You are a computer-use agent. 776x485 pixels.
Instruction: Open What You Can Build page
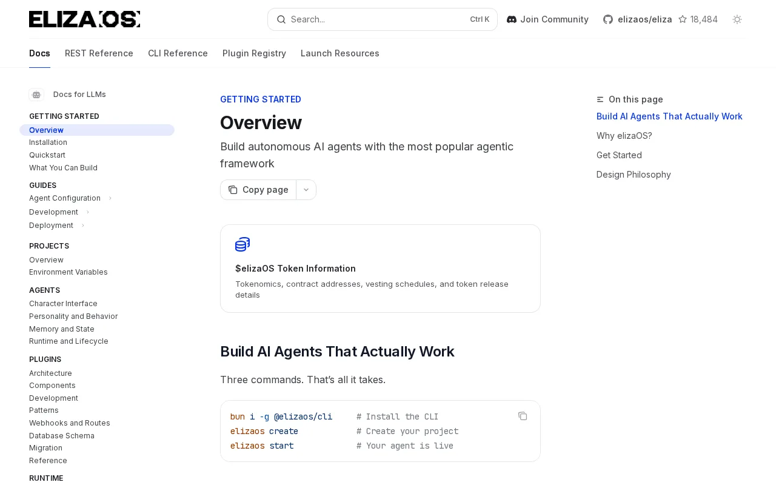coord(63,168)
